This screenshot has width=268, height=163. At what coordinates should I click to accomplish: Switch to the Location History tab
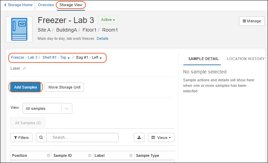click(246, 59)
